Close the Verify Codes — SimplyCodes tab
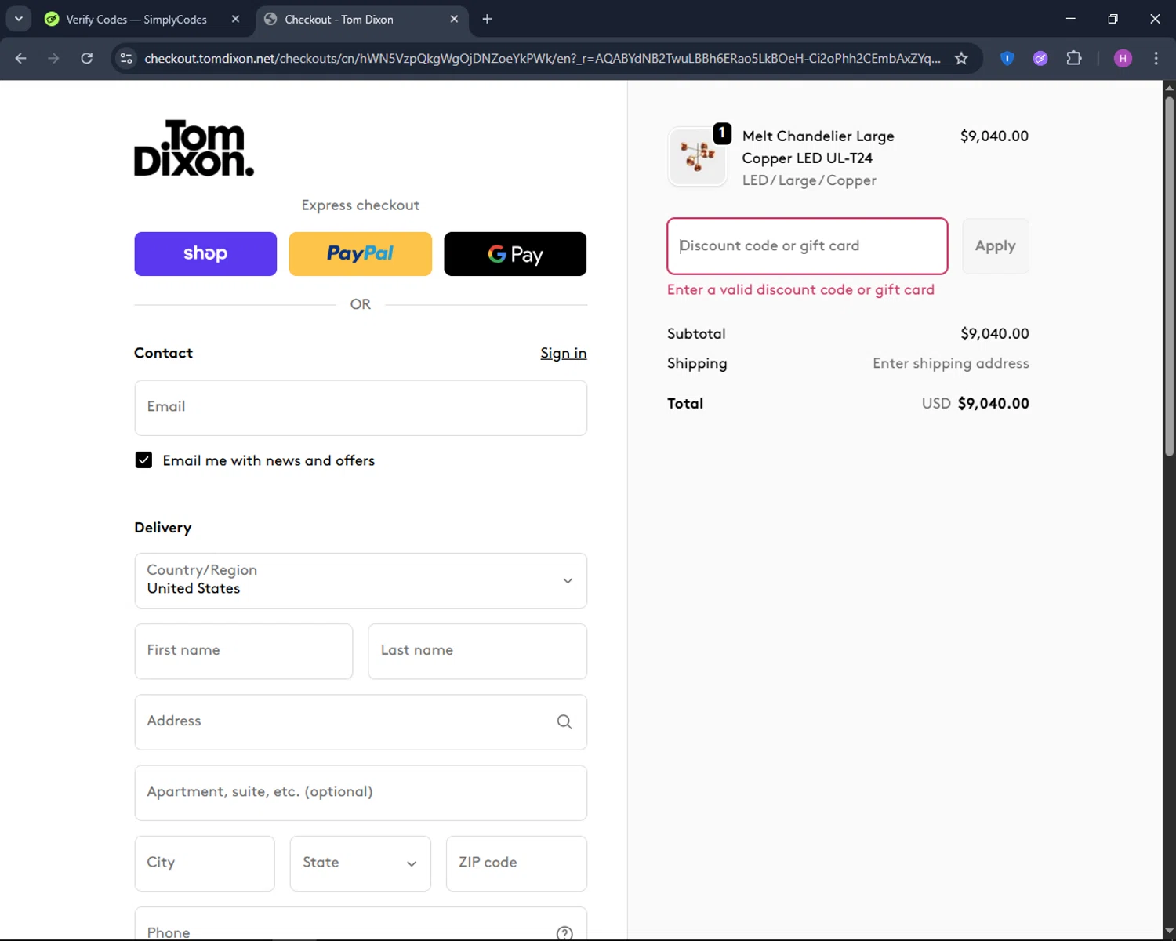1176x941 pixels. click(235, 19)
